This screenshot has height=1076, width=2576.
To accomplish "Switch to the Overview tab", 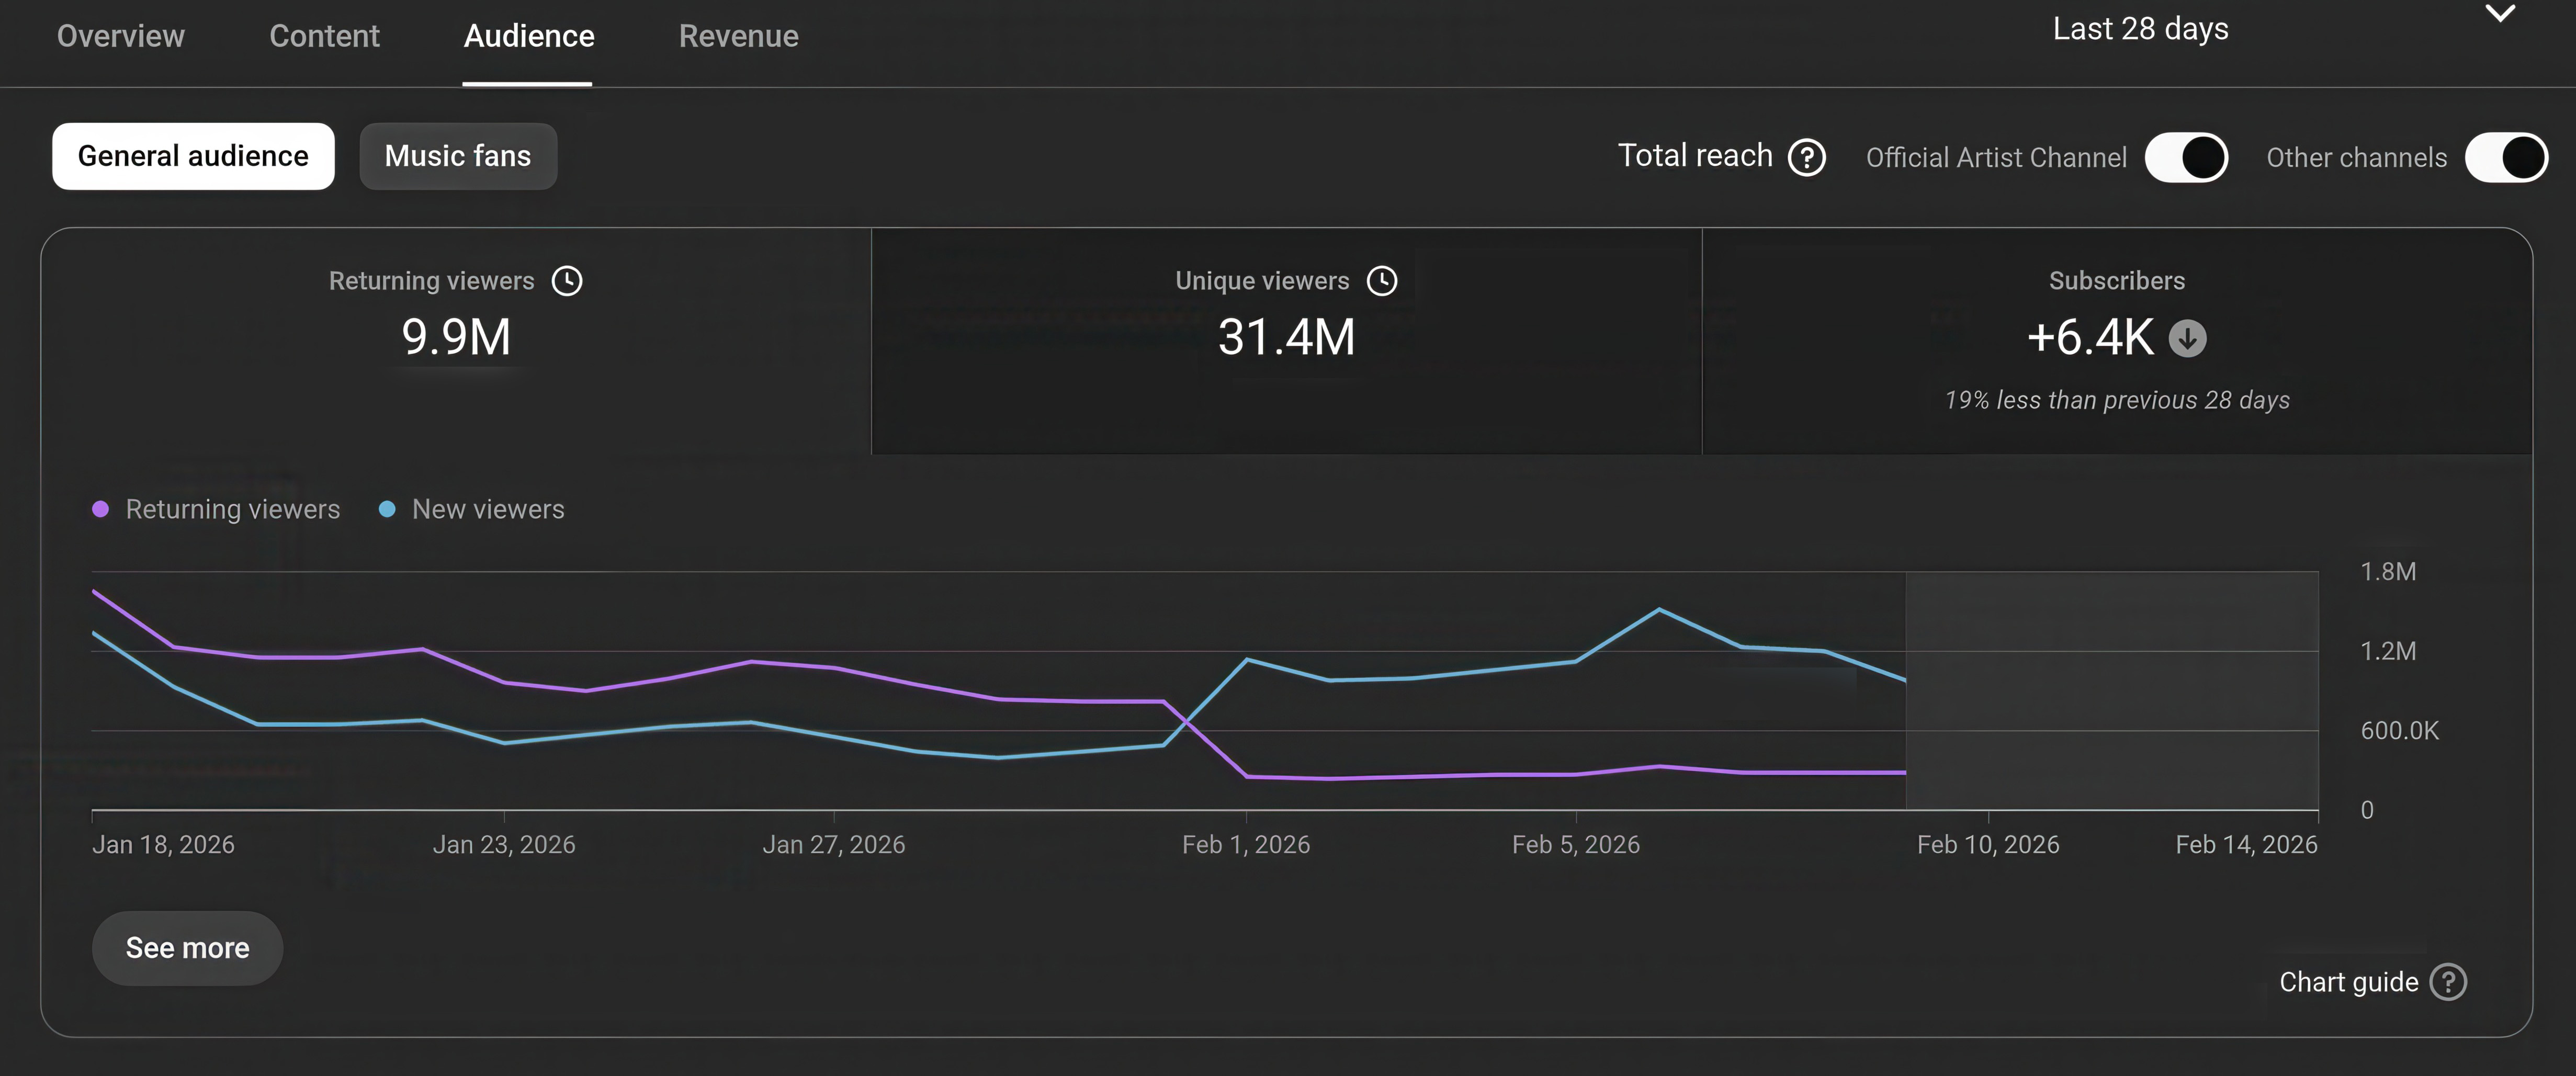I will point(121,36).
